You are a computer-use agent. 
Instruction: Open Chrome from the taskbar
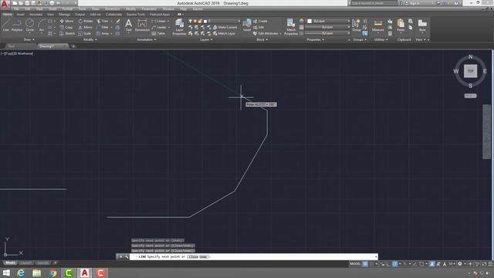52,273
